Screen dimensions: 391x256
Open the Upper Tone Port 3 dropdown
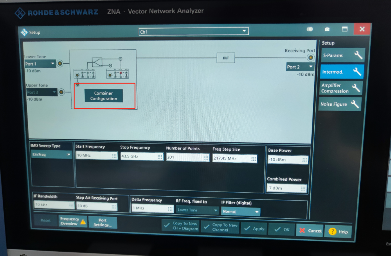(42, 92)
